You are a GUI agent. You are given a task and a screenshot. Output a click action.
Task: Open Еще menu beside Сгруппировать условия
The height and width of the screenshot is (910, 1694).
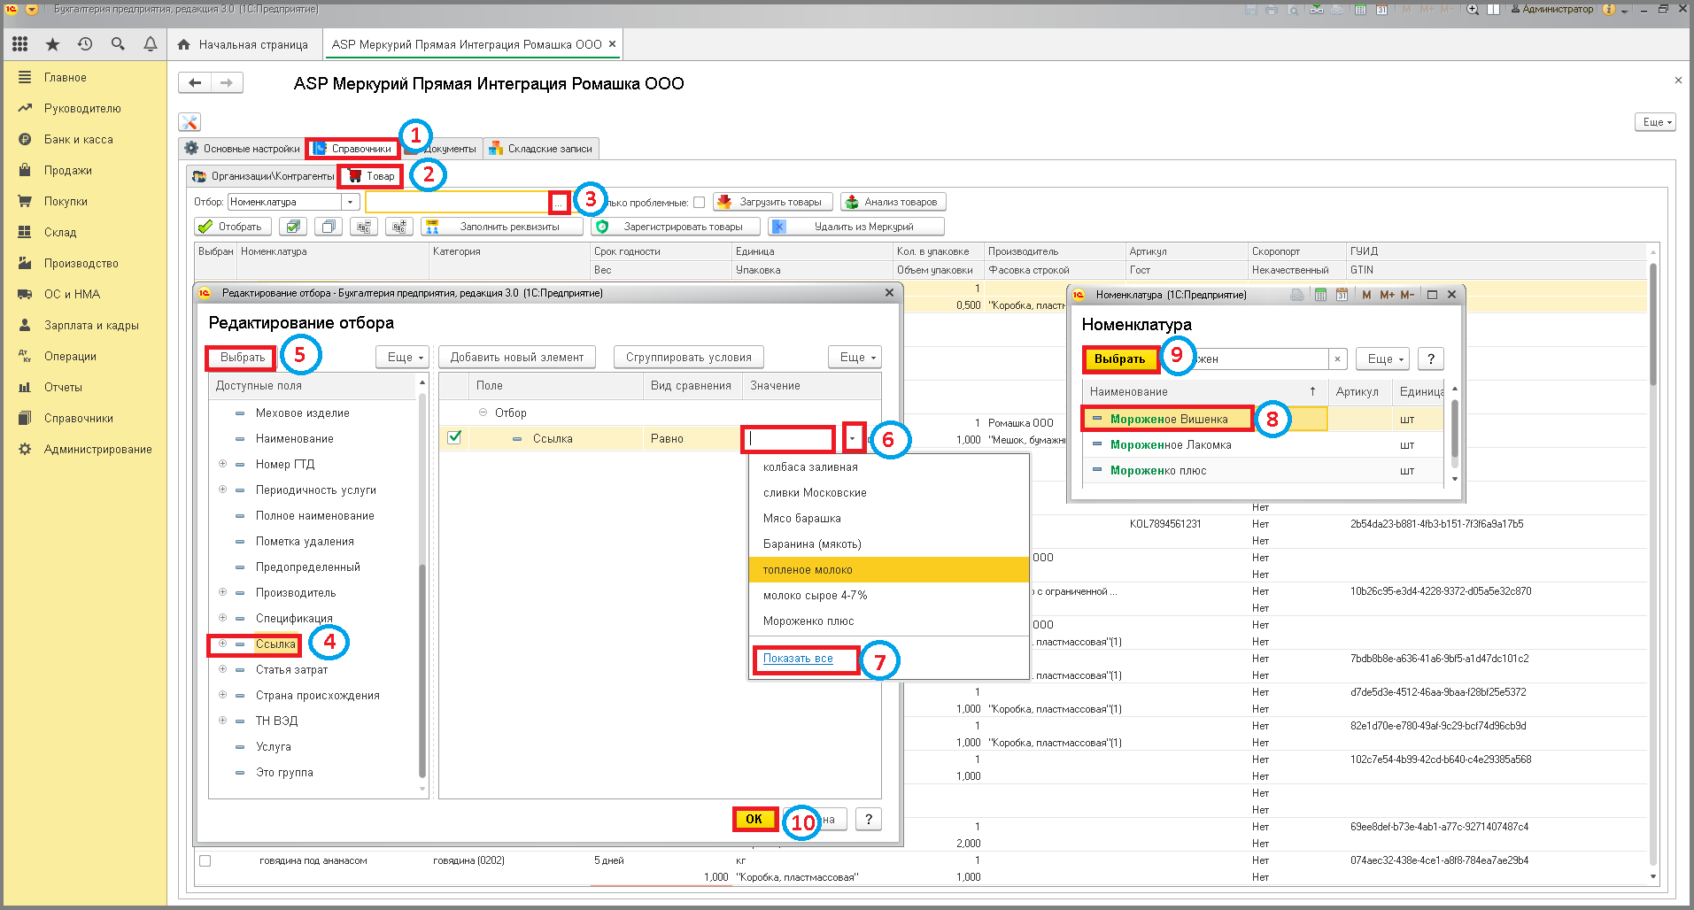tap(855, 357)
